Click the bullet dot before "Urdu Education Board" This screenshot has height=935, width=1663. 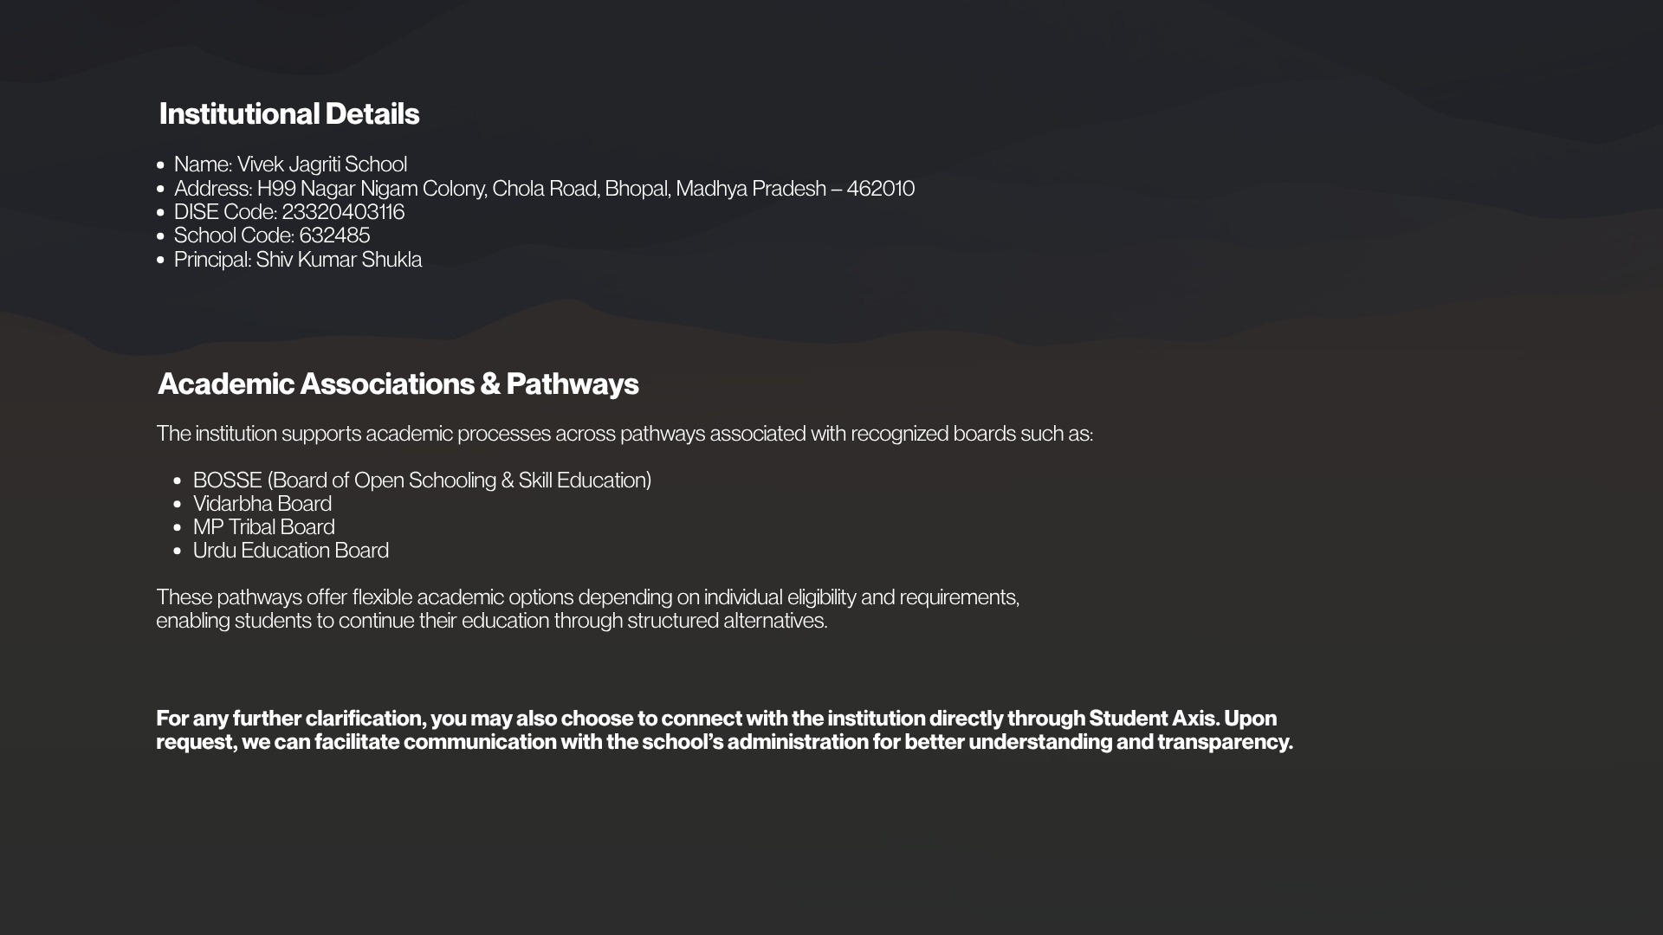pyautogui.click(x=178, y=551)
